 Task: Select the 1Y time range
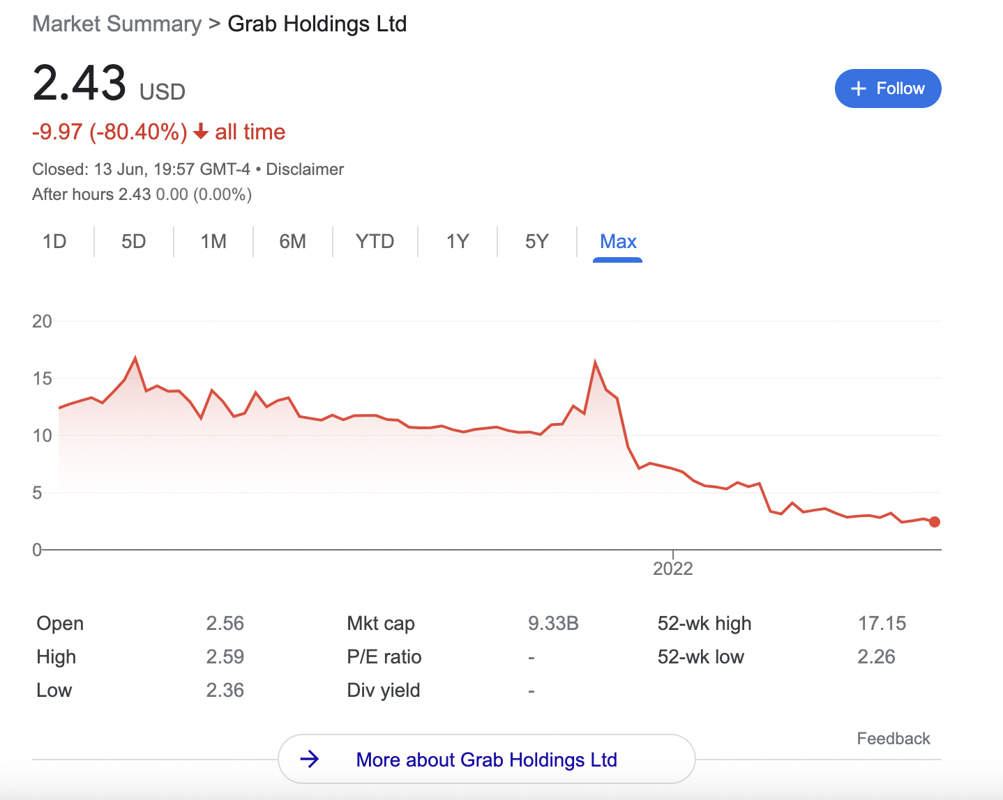(x=458, y=242)
